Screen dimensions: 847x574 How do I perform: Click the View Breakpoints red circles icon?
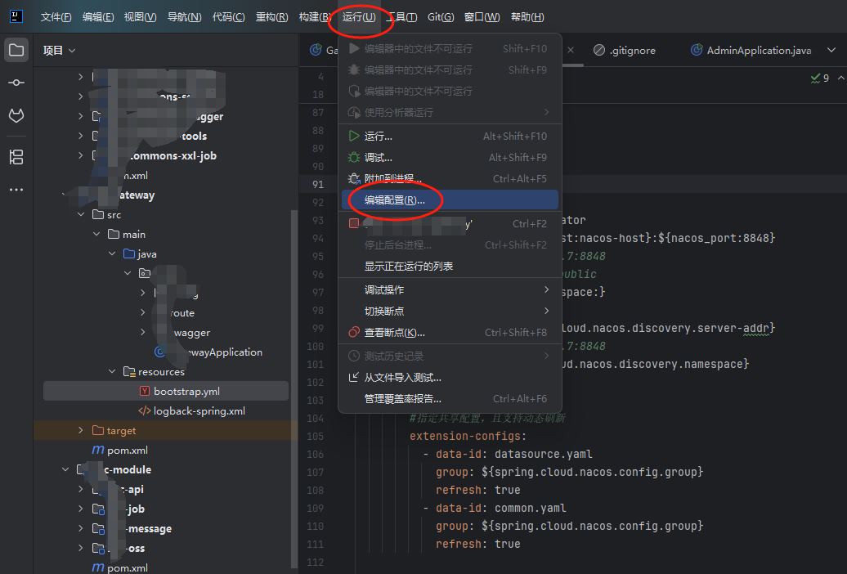click(354, 333)
